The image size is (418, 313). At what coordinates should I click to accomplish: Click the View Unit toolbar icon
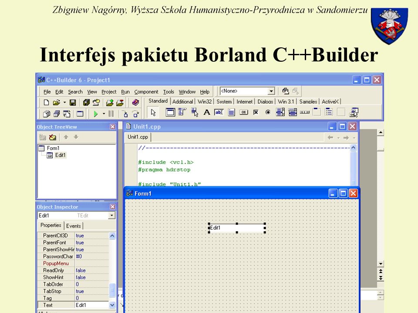click(x=47, y=114)
